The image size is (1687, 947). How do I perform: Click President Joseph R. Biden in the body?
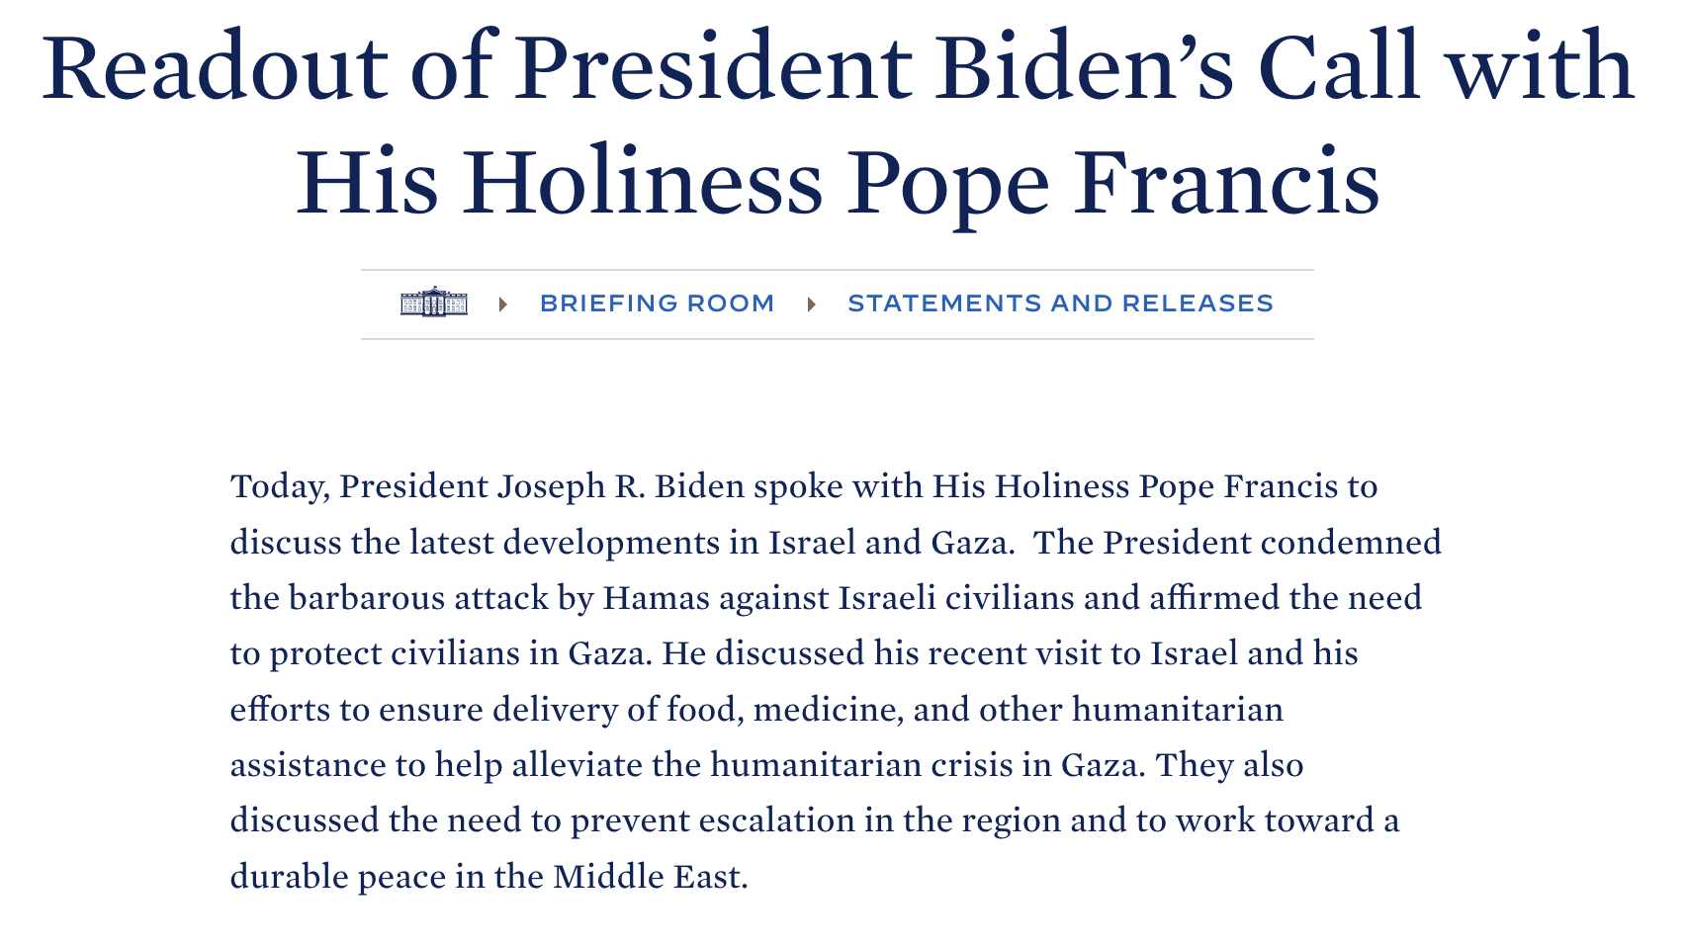coord(541,487)
